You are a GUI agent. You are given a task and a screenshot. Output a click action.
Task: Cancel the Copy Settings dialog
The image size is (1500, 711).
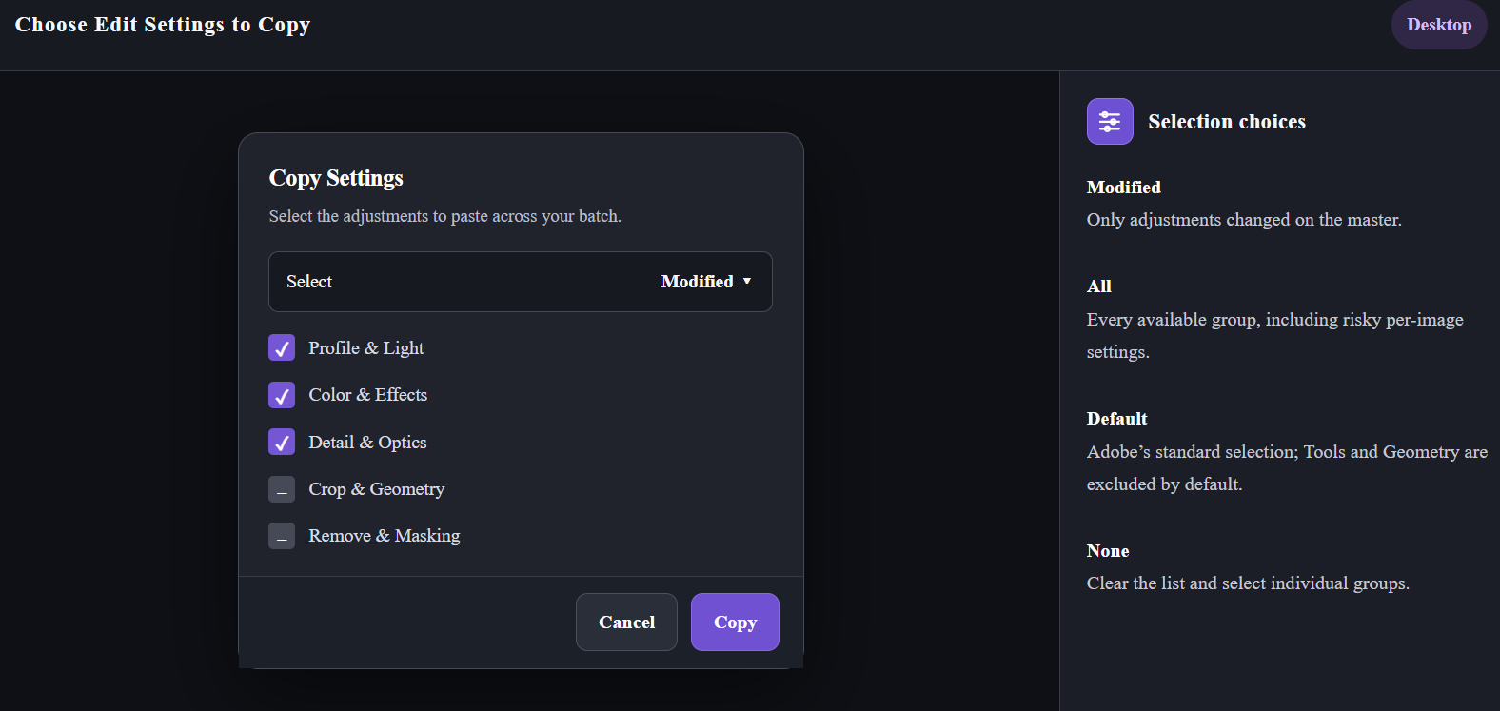pyautogui.click(x=626, y=622)
